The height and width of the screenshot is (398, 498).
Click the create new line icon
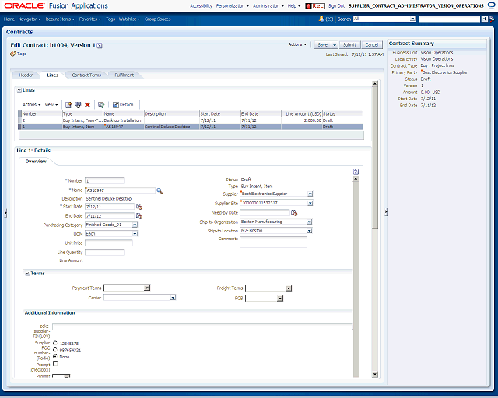tap(68, 105)
